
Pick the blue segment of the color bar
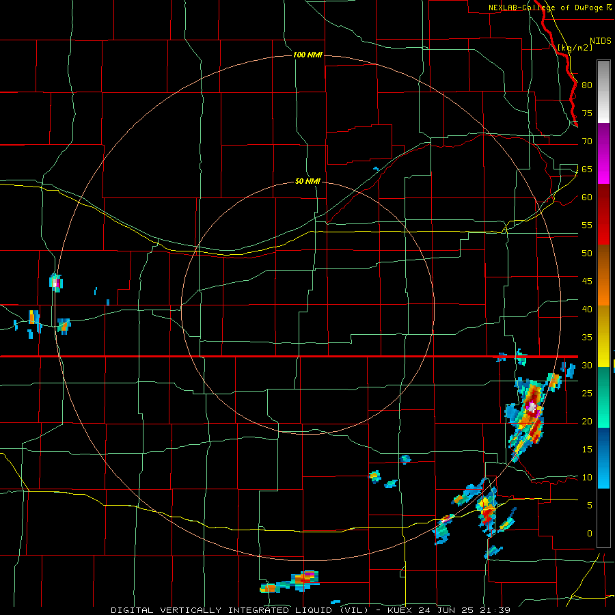[x=603, y=458]
